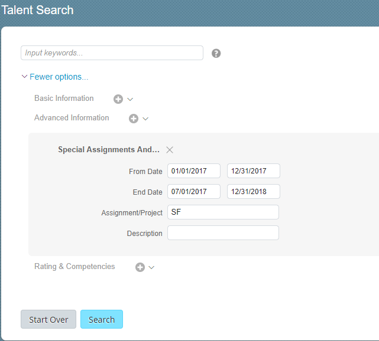Click the empty Description field

(223, 232)
